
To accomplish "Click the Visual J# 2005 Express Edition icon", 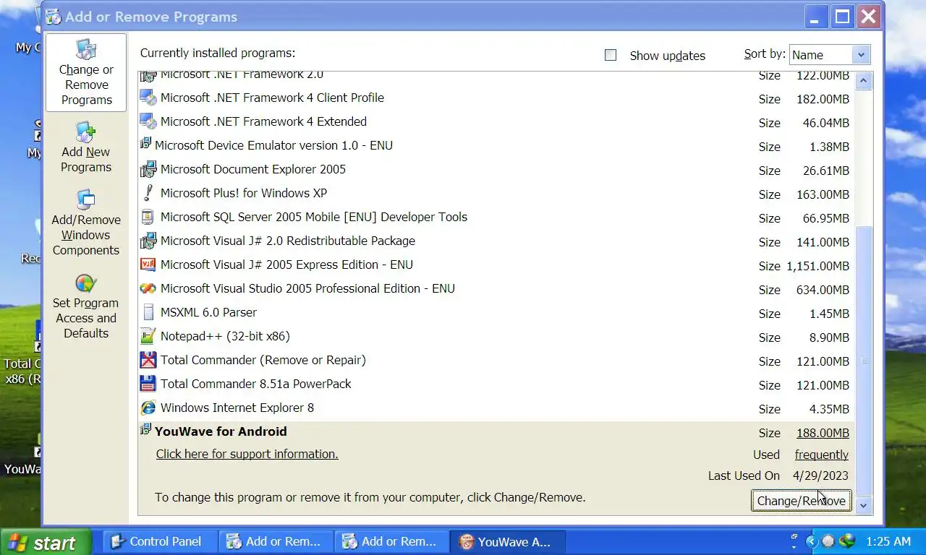I will point(148,264).
